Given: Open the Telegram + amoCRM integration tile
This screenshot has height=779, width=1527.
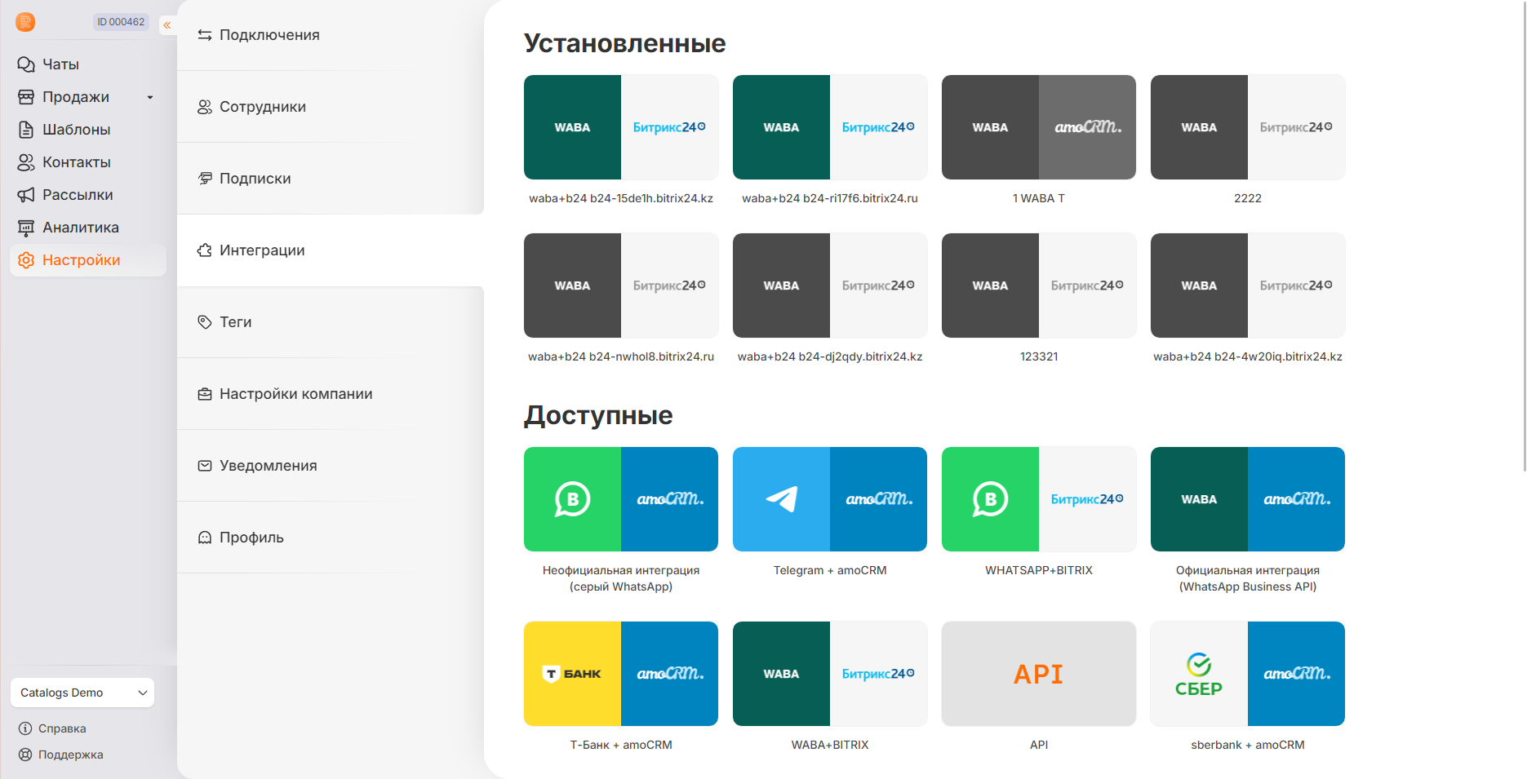Looking at the screenshot, I should click(x=829, y=499).
